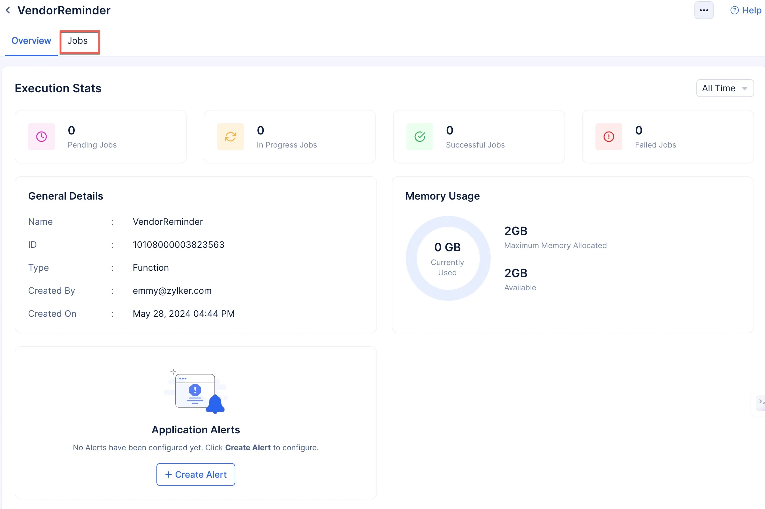Click the green Successful Jobs checkmark icon
Viewport: 765px width, 509px height.
[x=420, y=137]
